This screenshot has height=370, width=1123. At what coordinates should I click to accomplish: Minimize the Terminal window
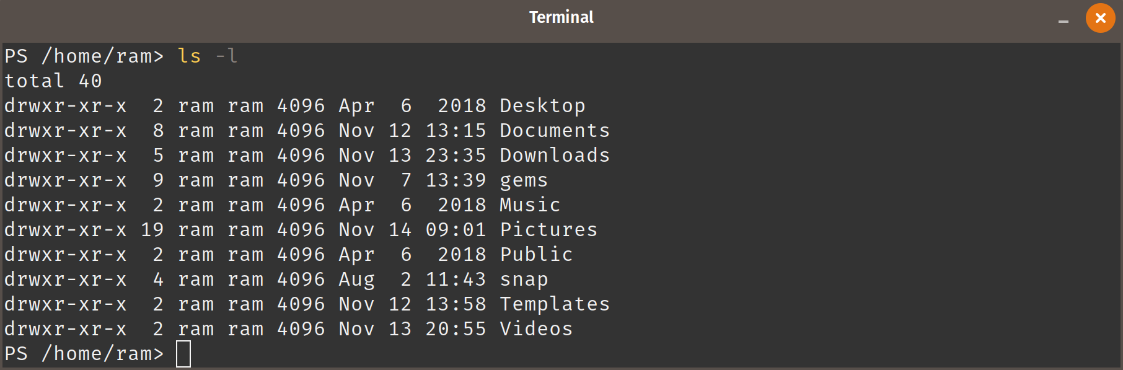tap(1064, 21)
